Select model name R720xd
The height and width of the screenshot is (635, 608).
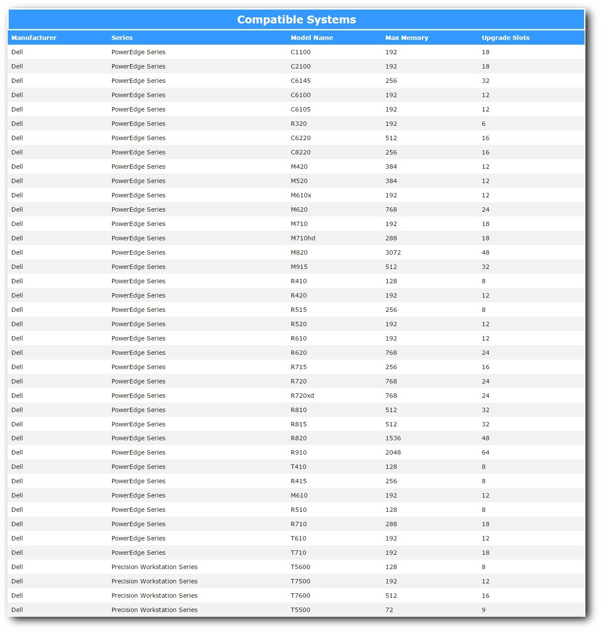point(302,396)
